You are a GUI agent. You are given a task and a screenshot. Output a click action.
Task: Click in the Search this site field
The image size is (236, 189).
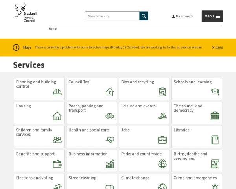tap(112, 16)
